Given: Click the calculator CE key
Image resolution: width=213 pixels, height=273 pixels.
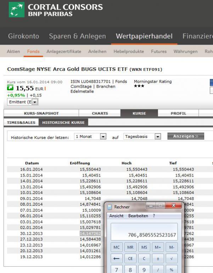Looking at the screenshot, I should (x=130, y=258).
